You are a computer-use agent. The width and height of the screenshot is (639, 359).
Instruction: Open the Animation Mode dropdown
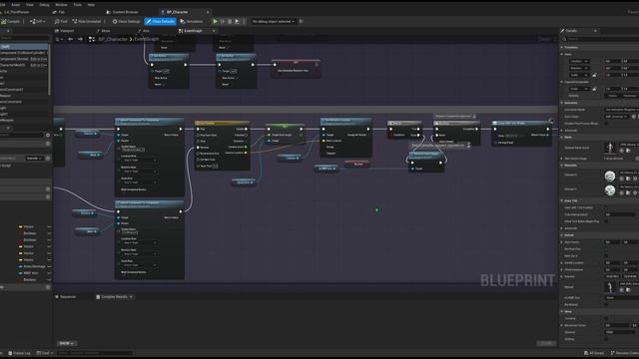621,110
